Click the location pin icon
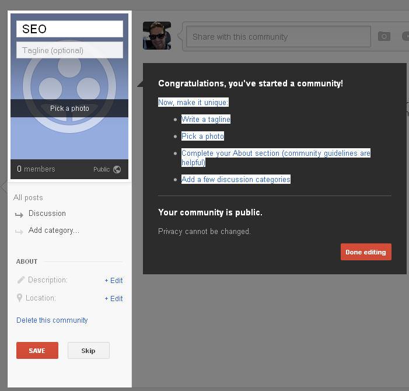Image resolution: width=409 pixels, height=391 pixels. 20,298
